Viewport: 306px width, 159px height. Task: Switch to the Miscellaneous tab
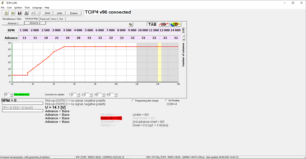(x=9, y=19)
